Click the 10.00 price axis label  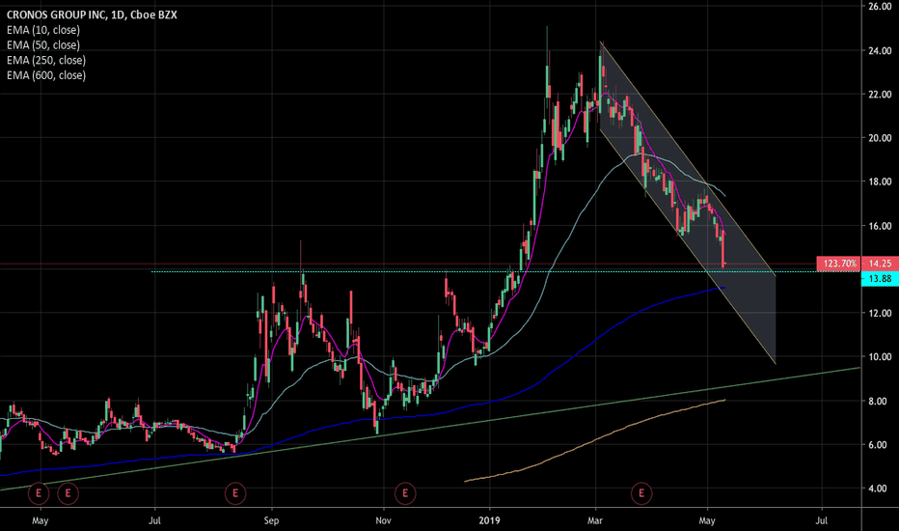880,356
